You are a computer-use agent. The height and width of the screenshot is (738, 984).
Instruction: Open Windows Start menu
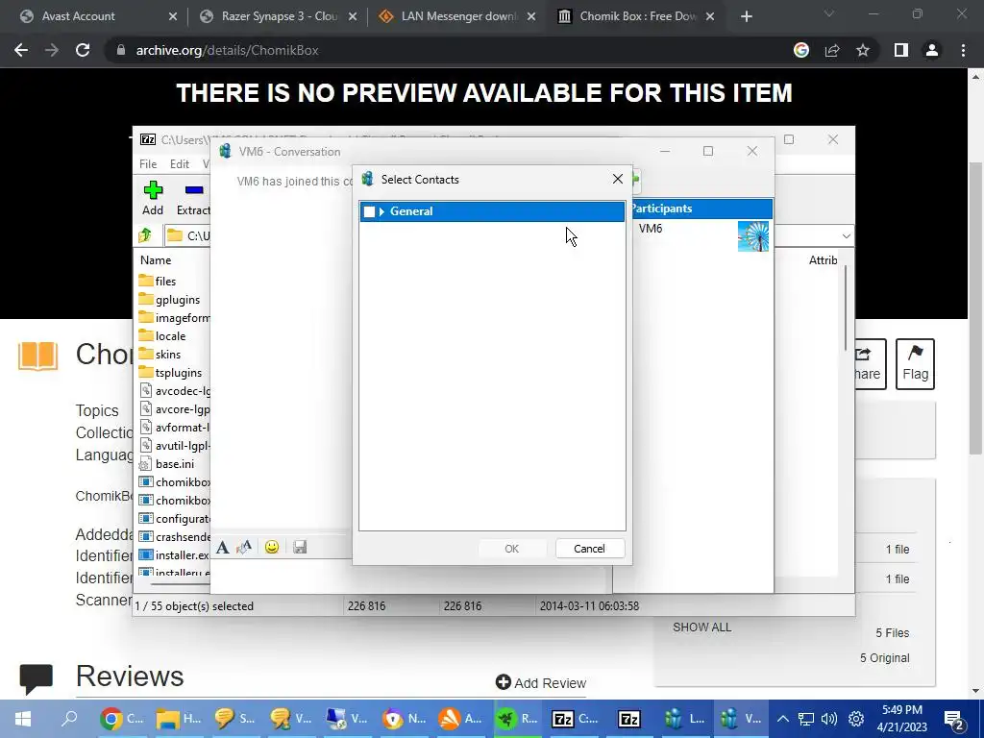23,719
